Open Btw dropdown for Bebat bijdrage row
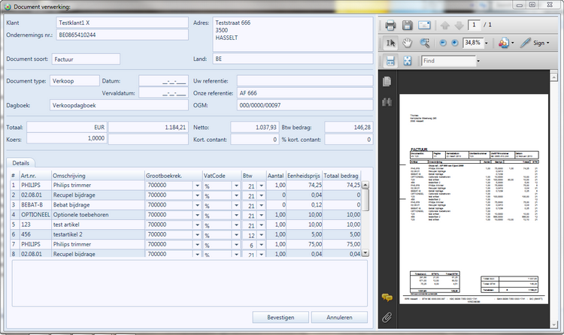This screenshot has height=335, width=564. 261,206
